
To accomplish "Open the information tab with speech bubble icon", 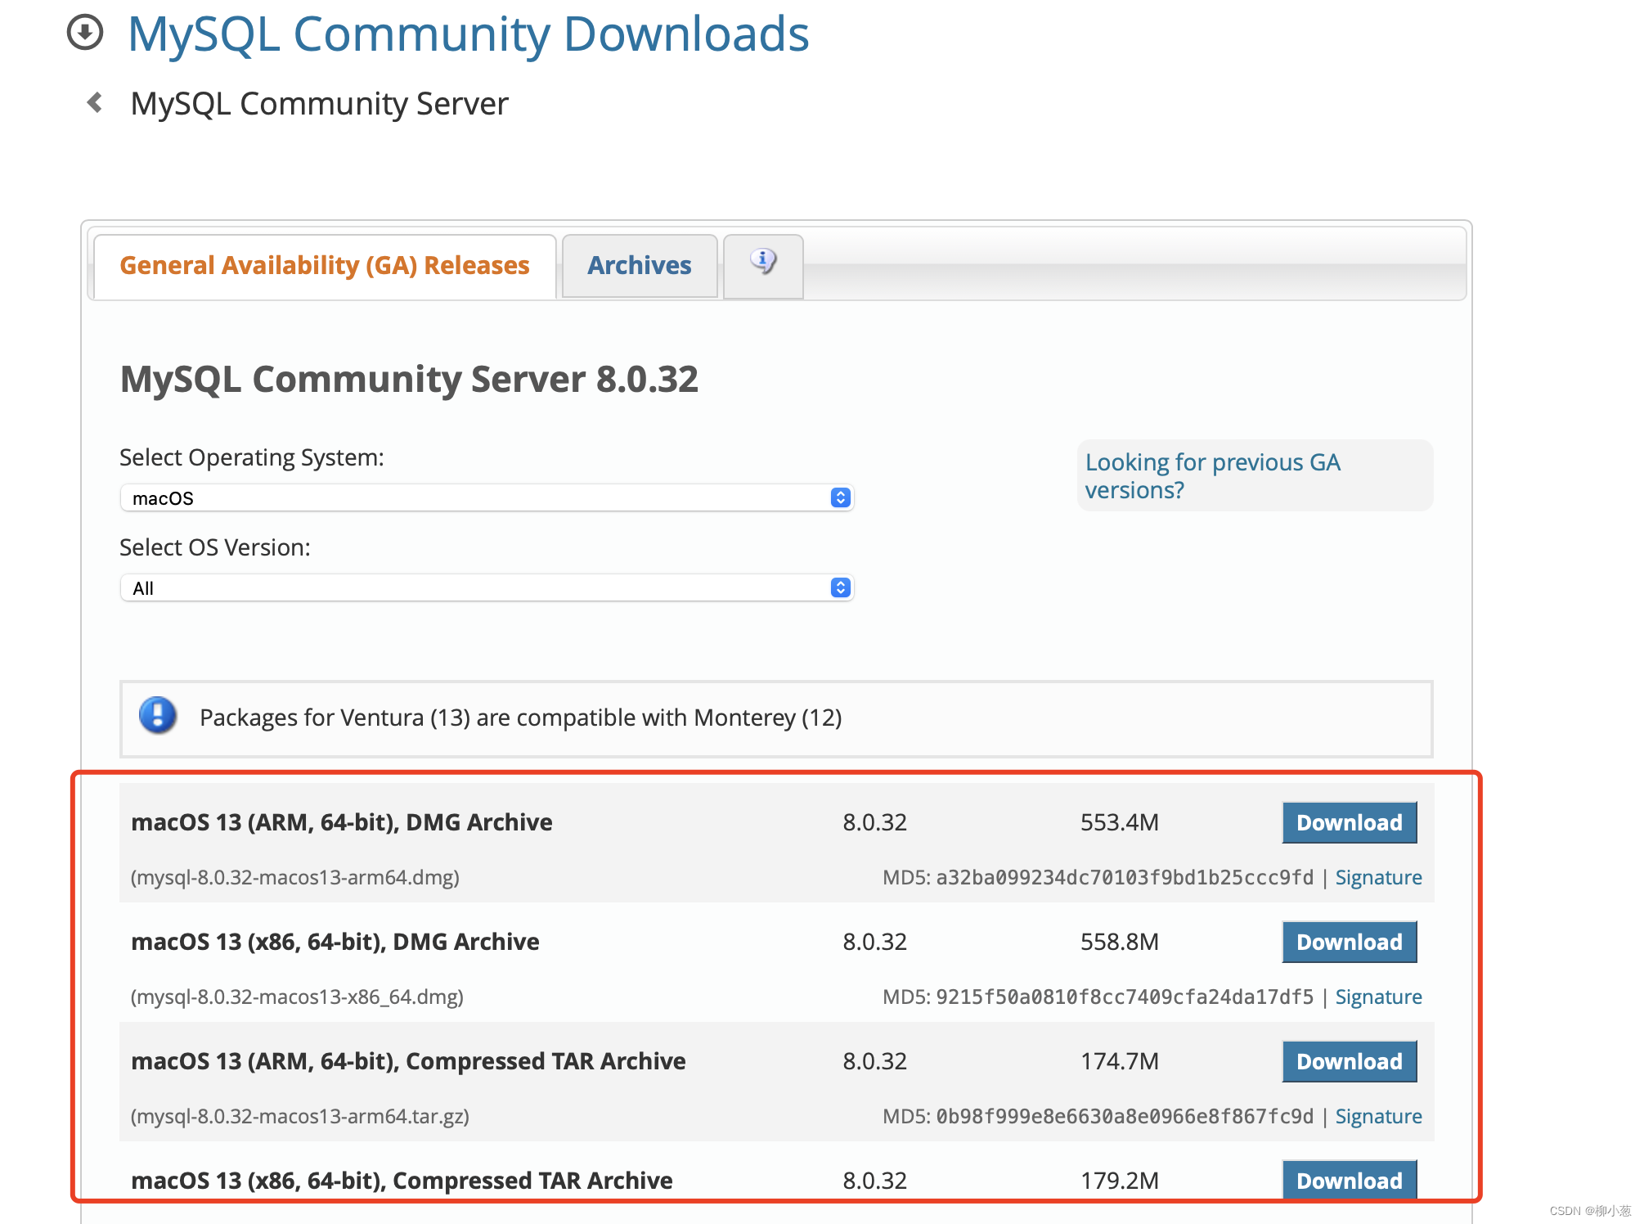I will [x=763, y=266].
